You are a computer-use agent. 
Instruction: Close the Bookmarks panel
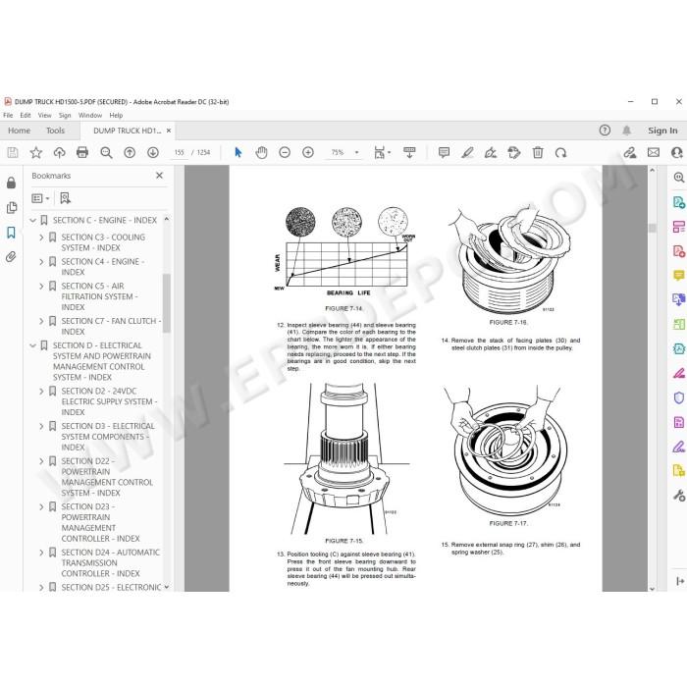[159, 176]
